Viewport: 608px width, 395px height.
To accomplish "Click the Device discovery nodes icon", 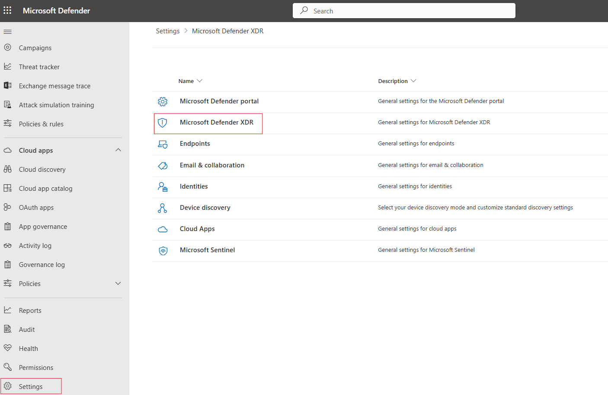I will pyautogui.click(x=163, y=208).
